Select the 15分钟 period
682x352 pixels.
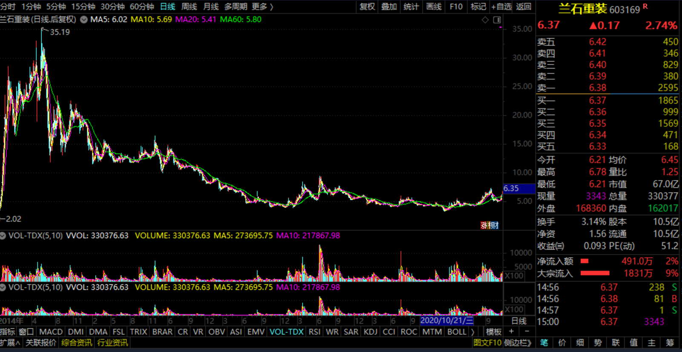(x=83, y=7)
